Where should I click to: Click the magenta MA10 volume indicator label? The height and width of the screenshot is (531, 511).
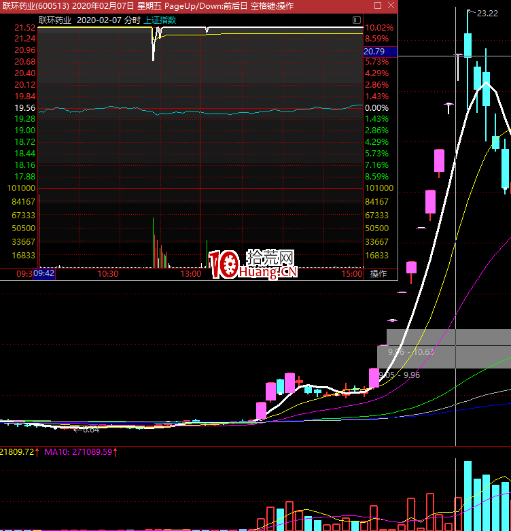(80, 451)
